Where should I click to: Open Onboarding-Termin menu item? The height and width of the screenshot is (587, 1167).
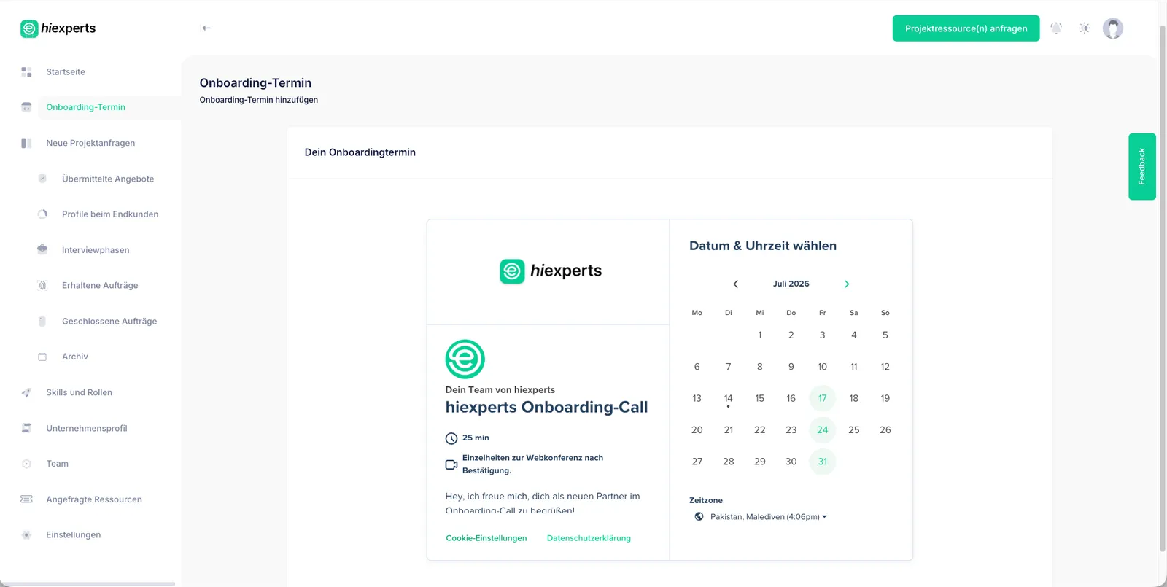click(85, 107)
